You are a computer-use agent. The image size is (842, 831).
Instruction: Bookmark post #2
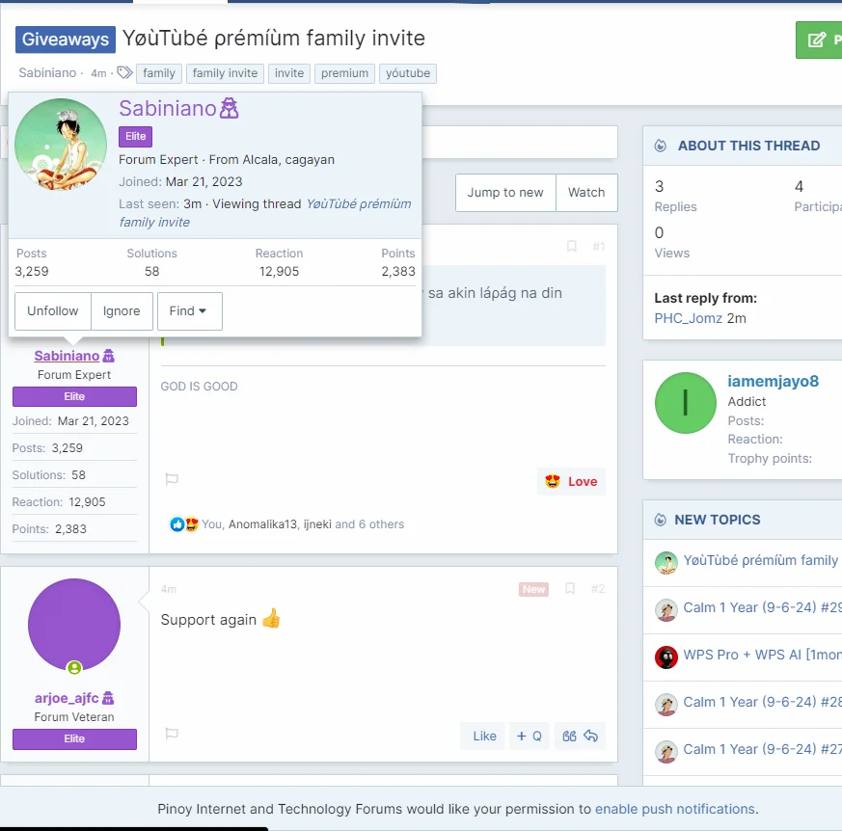[x=570, y=589]
